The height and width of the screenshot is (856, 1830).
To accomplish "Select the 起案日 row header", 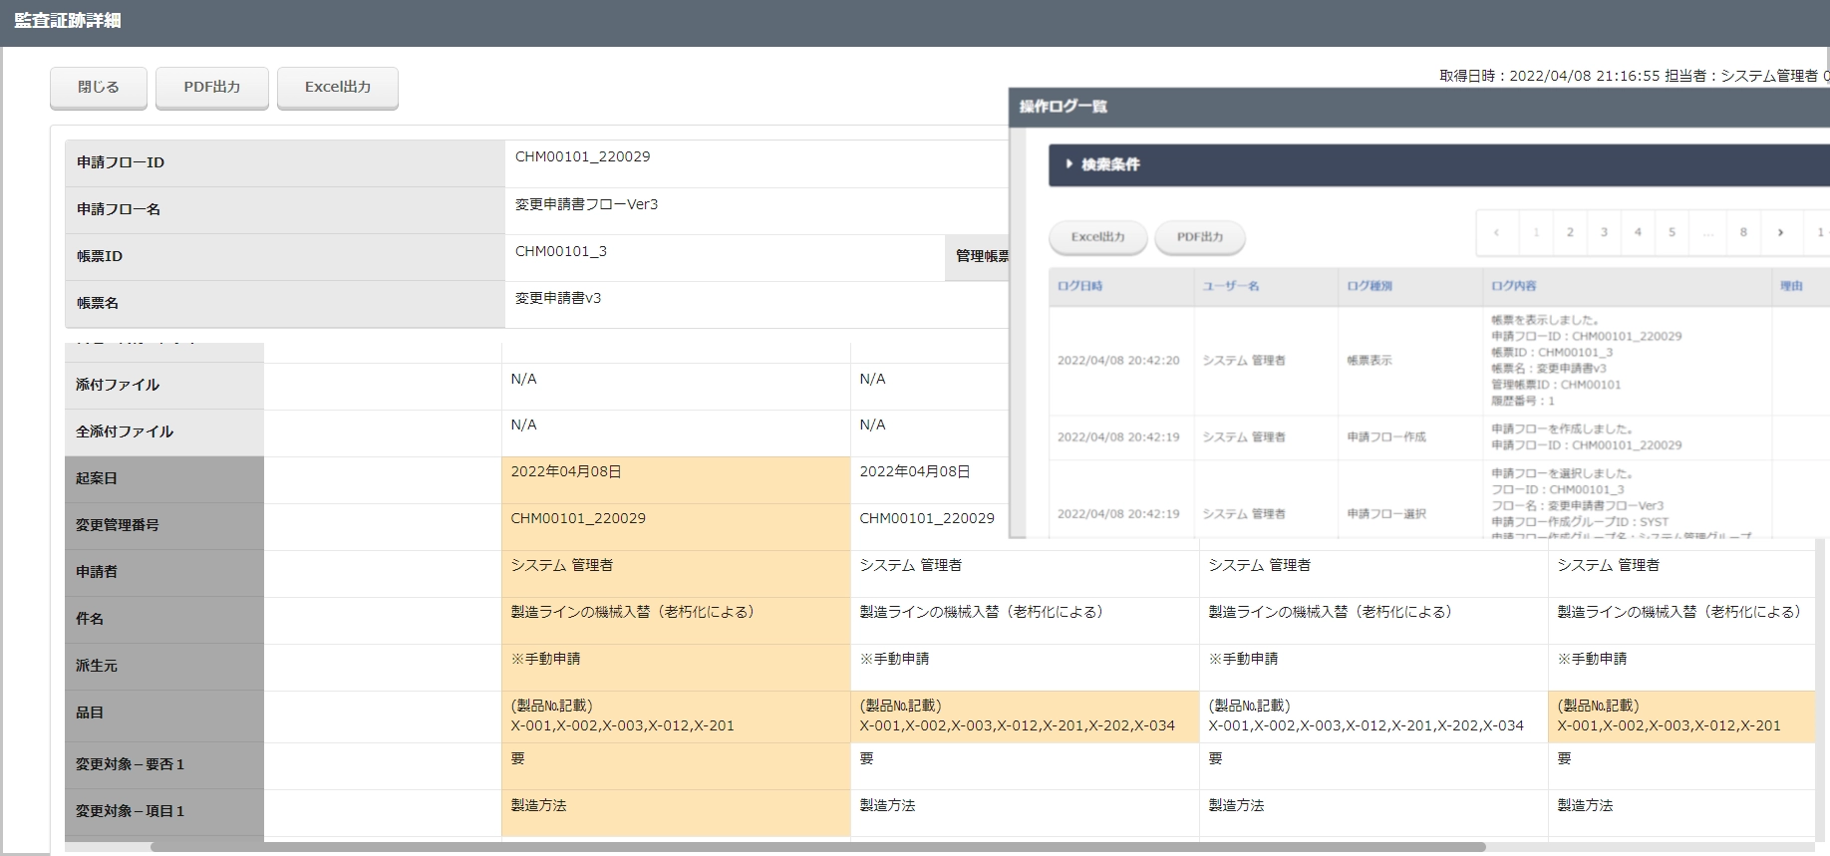I will point(164,478).
